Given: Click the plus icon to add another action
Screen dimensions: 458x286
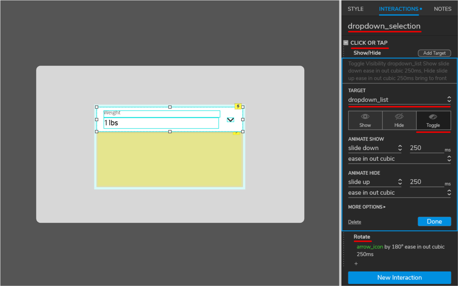Looking at the screenshot, I should [x=356, y=264].
